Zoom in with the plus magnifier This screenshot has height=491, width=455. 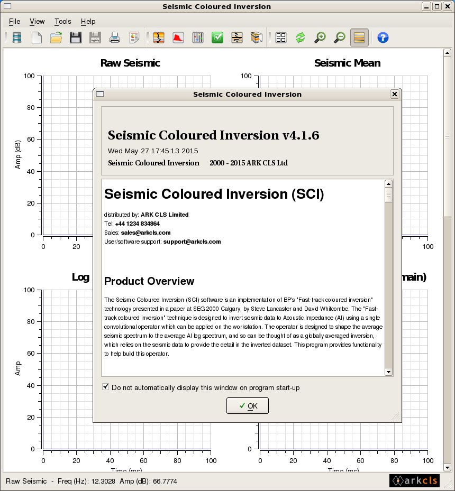pyautogui.click(x=320, y=38)
